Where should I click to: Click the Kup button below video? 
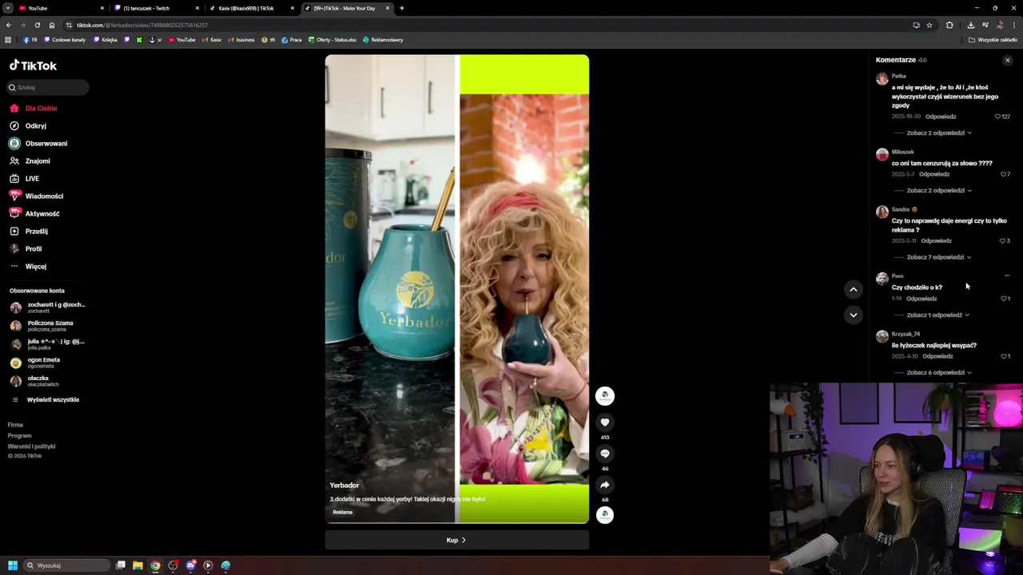point(456,540)
